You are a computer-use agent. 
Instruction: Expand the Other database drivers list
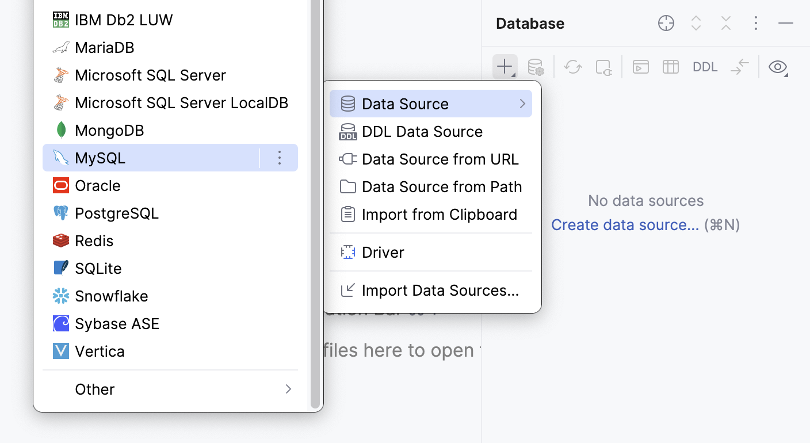click(171, 389)
